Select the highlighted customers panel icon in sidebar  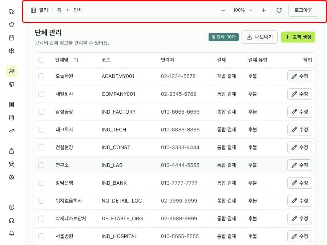click(x=11, y=71)
